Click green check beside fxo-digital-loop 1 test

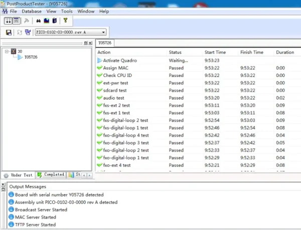99,157
